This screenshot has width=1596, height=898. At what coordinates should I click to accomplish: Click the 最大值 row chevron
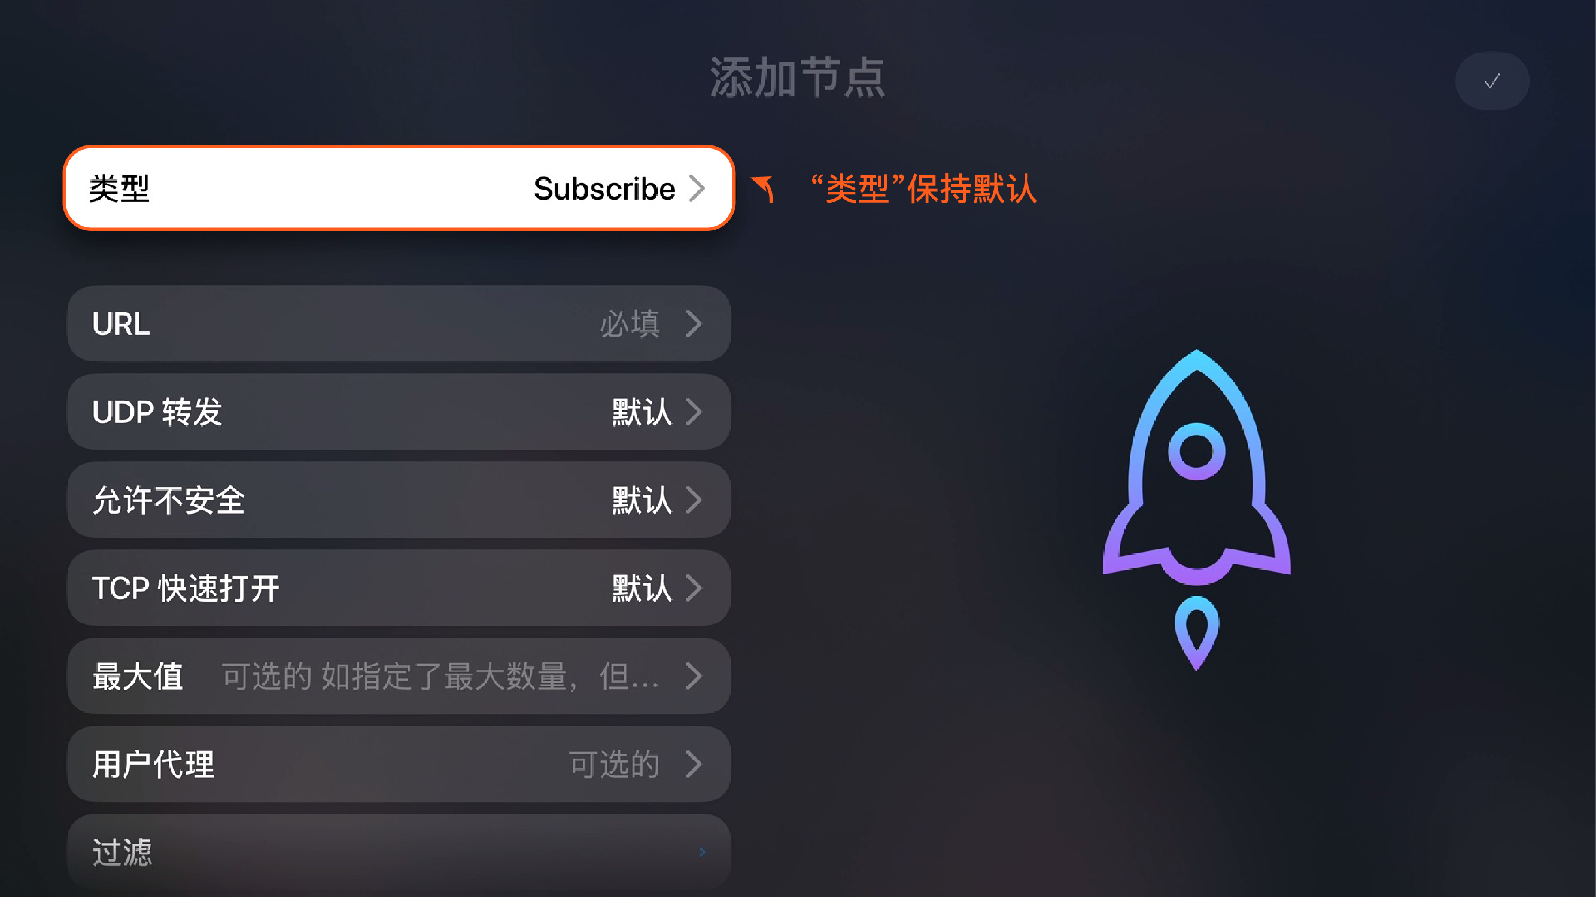point(695,676)
